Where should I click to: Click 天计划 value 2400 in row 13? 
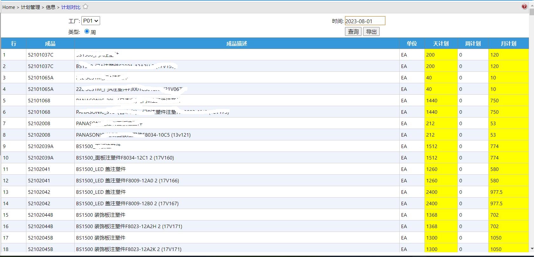click(432, 192)
